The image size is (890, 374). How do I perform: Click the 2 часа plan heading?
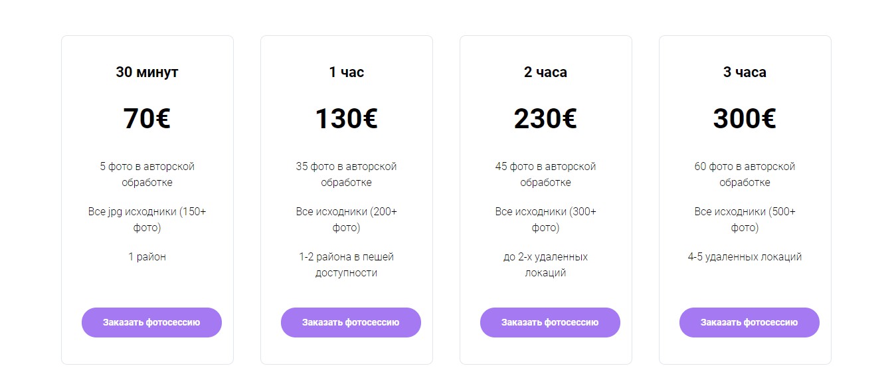546,72
